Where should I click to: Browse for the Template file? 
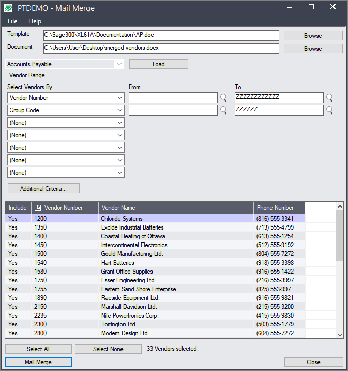coord(313,36)
